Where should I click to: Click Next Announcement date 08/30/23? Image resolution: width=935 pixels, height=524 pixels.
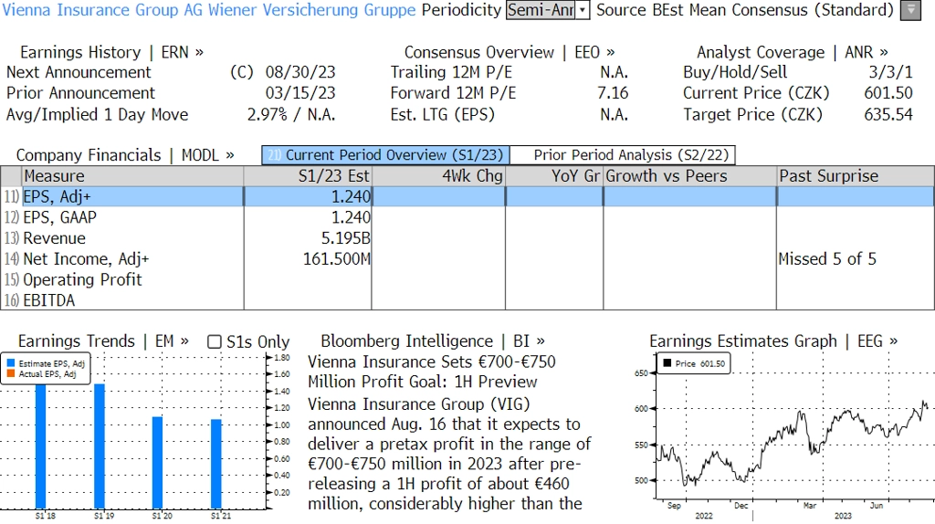click(x=300, y=73)
